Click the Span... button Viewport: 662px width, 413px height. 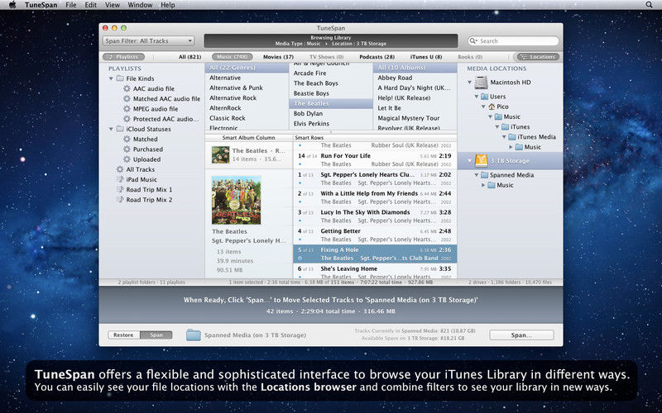[521, 335]
